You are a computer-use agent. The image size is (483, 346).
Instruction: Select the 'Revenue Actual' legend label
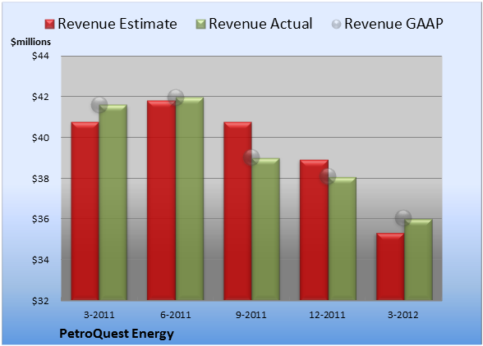(260, 24)
